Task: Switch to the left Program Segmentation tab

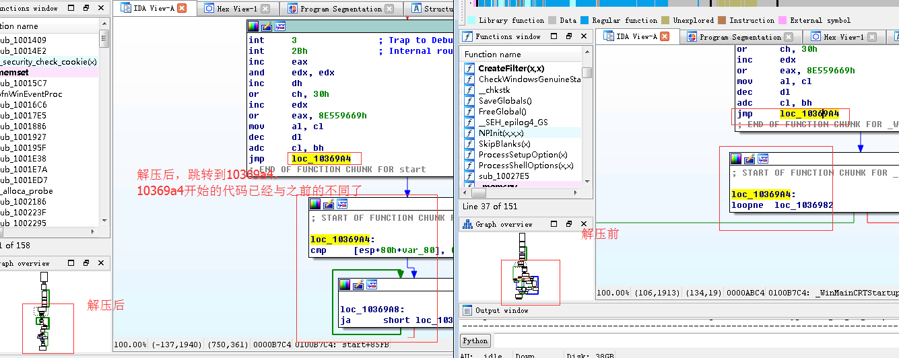Action: [x=335, y=9]
